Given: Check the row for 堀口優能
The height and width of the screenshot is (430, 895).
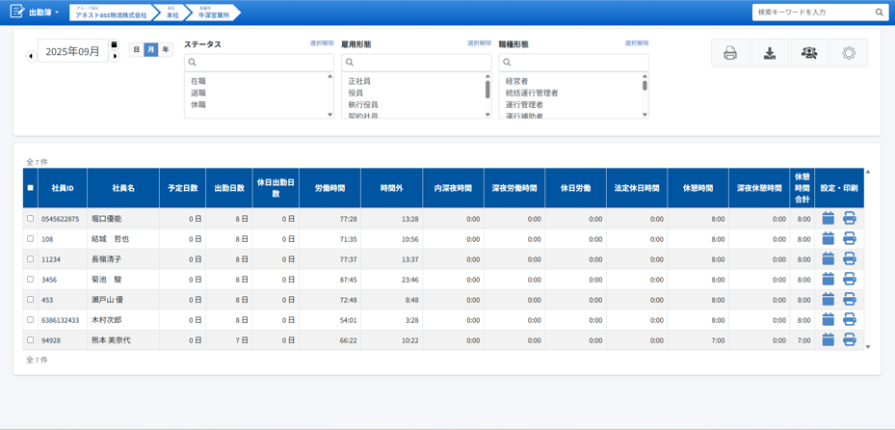Looking at the screenshot, I should [x=30, y=218].
